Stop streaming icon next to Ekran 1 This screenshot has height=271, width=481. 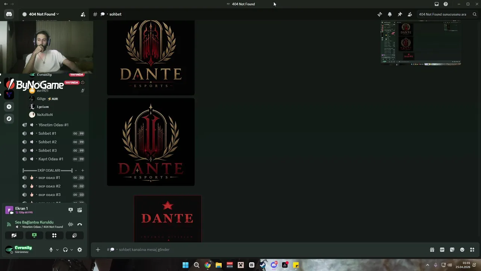pyautogui.click(x=71, y=210)
